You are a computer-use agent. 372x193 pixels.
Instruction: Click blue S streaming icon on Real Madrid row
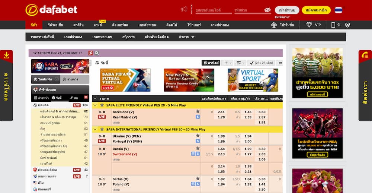pyautogui.click(x=198, y=117)
